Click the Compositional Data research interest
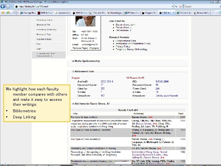This screenshot has width=221, height=166. pos(126,41)
